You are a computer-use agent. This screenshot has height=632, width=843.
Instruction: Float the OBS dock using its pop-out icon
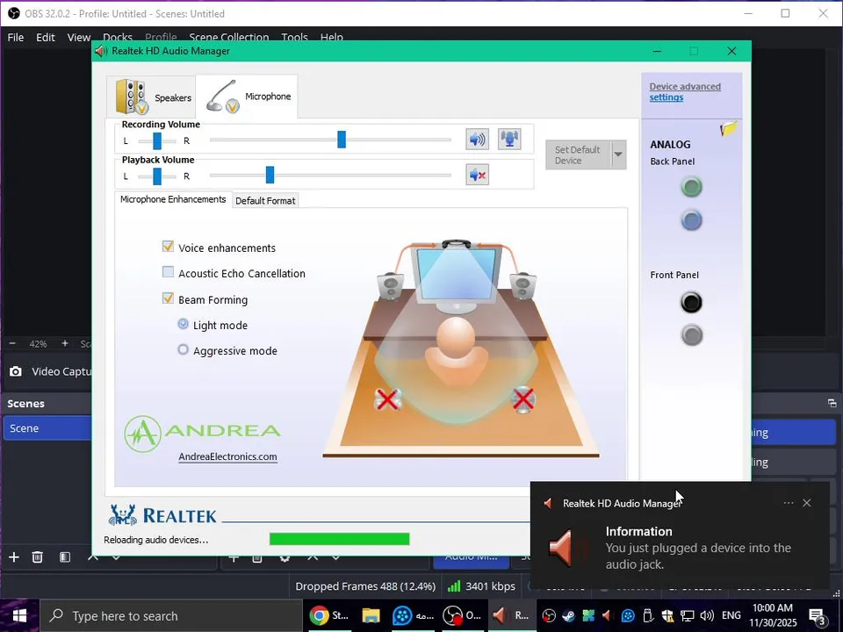pyautogui.click(x=832, y=403)
